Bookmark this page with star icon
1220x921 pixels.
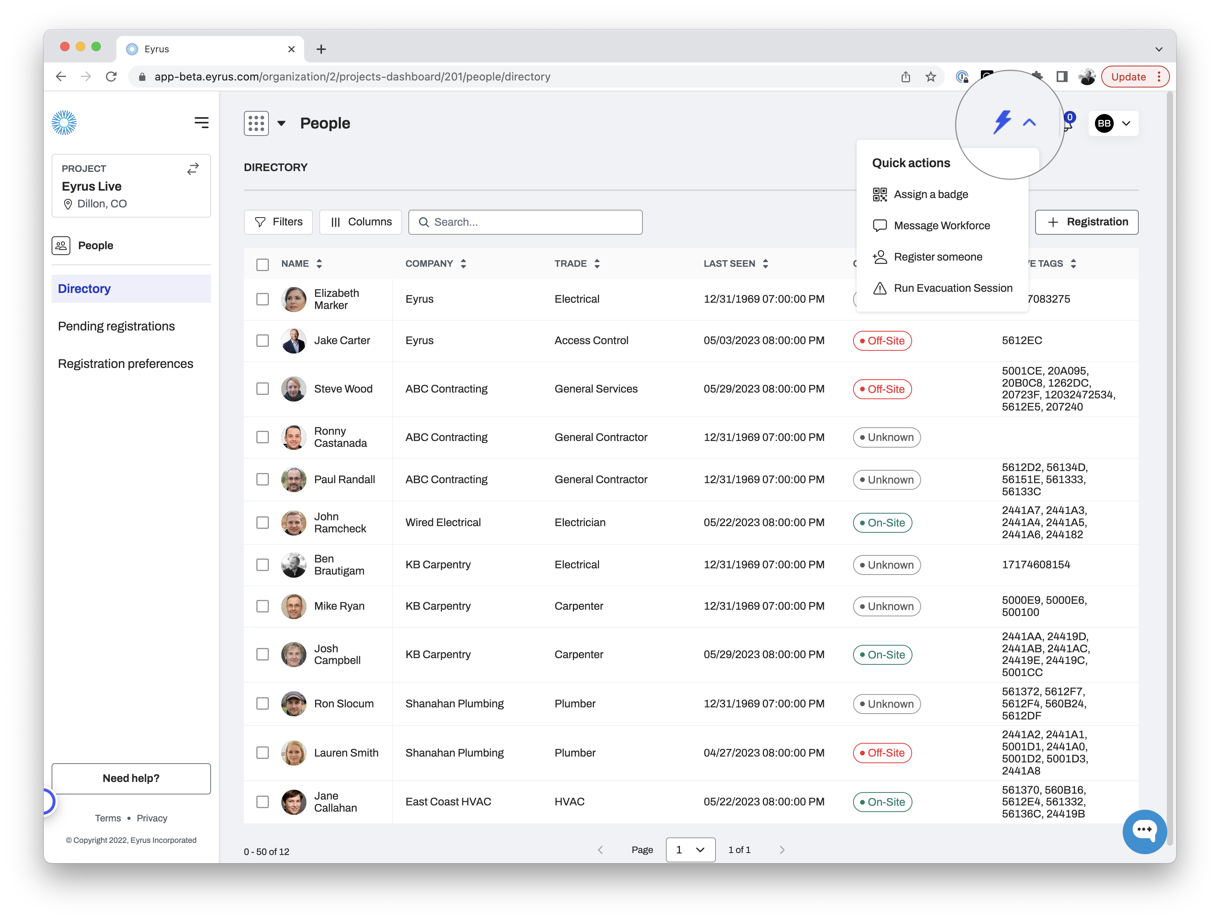(930, 77)
